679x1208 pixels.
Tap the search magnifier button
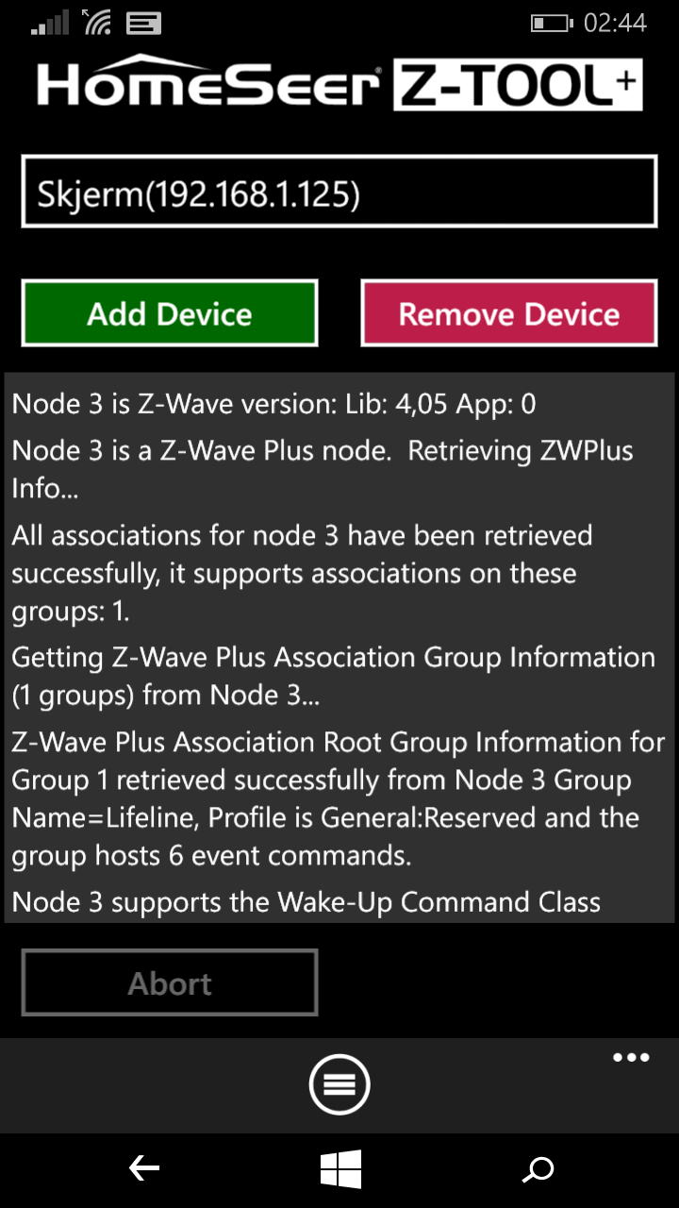pyautogui.click(x=538, y=1170)
